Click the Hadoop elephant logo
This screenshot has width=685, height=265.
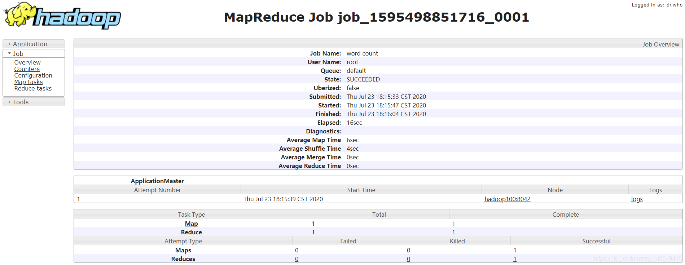coord(62,16)
